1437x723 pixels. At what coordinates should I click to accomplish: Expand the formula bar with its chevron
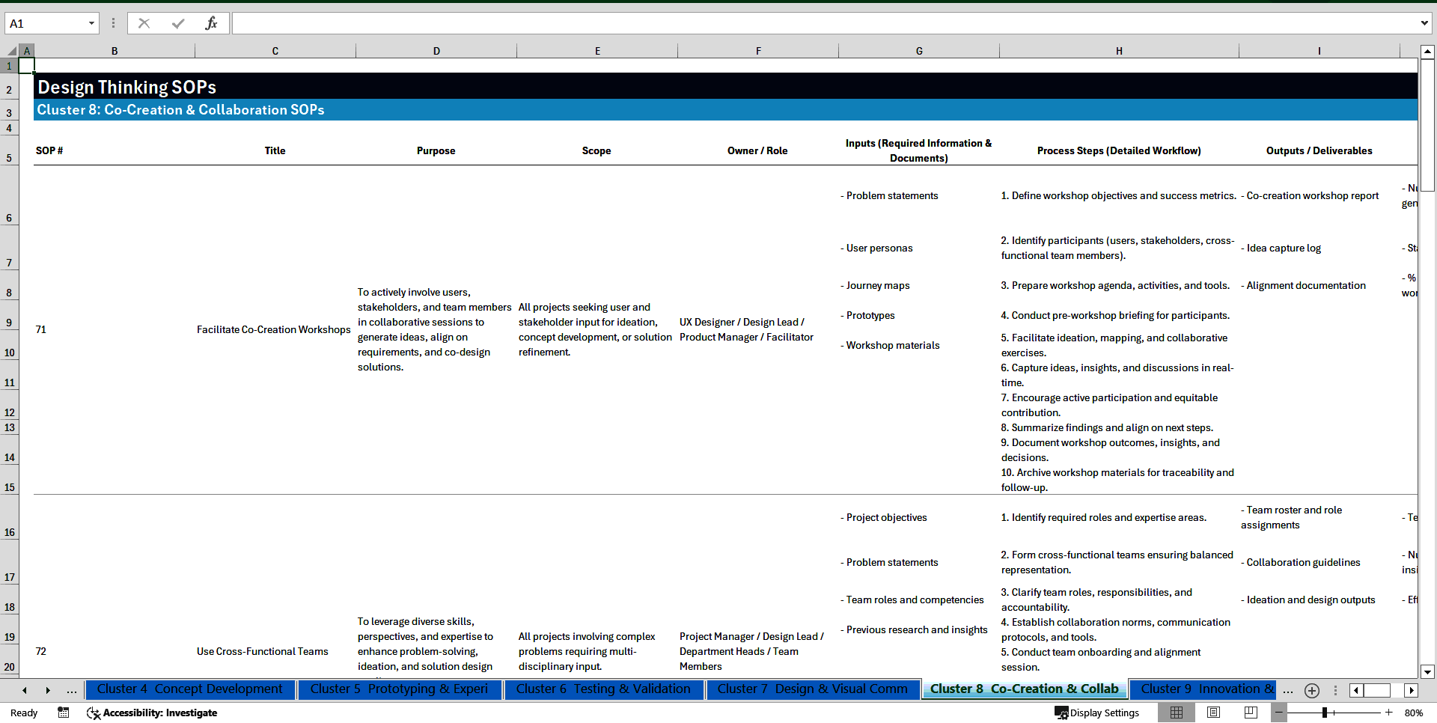[1426, 22]
